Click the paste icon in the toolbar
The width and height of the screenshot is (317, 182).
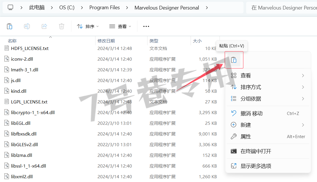[10, 27]
